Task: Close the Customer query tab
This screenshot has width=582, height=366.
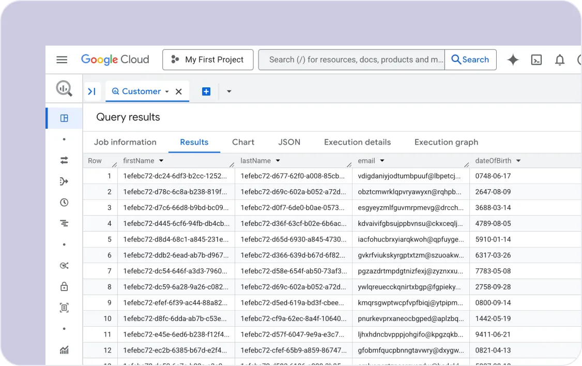Action: (179, 91)
